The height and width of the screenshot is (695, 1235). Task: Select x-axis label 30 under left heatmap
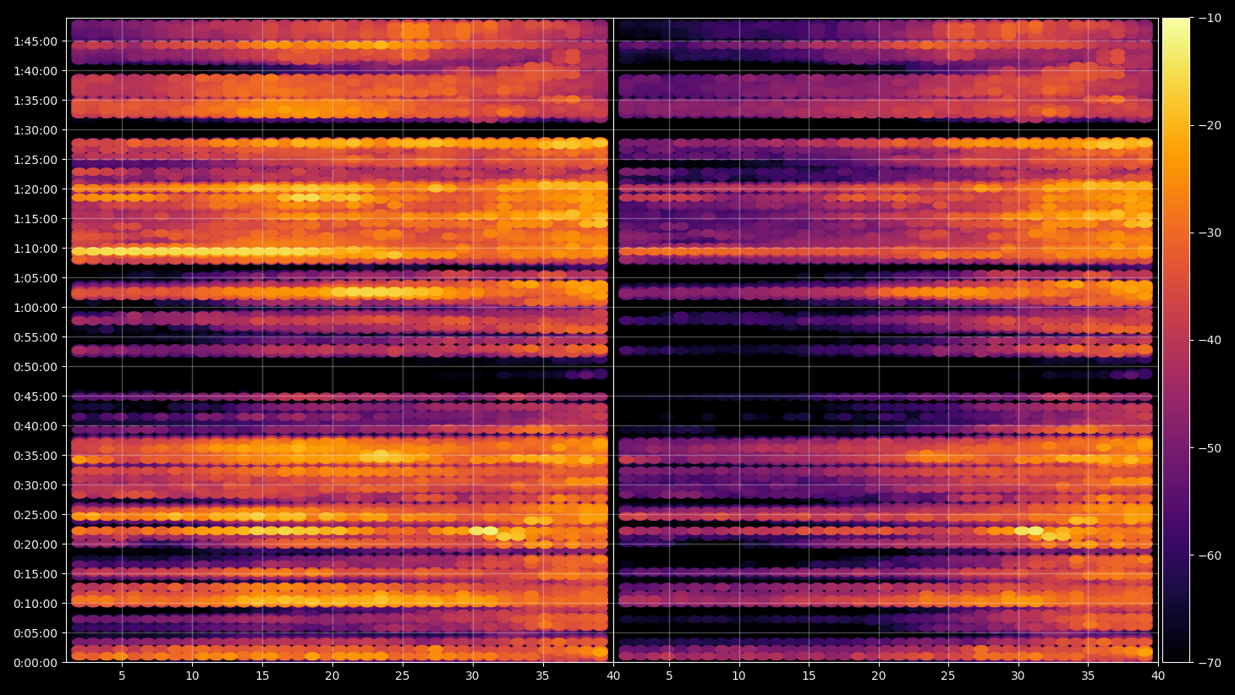[473, 676]
